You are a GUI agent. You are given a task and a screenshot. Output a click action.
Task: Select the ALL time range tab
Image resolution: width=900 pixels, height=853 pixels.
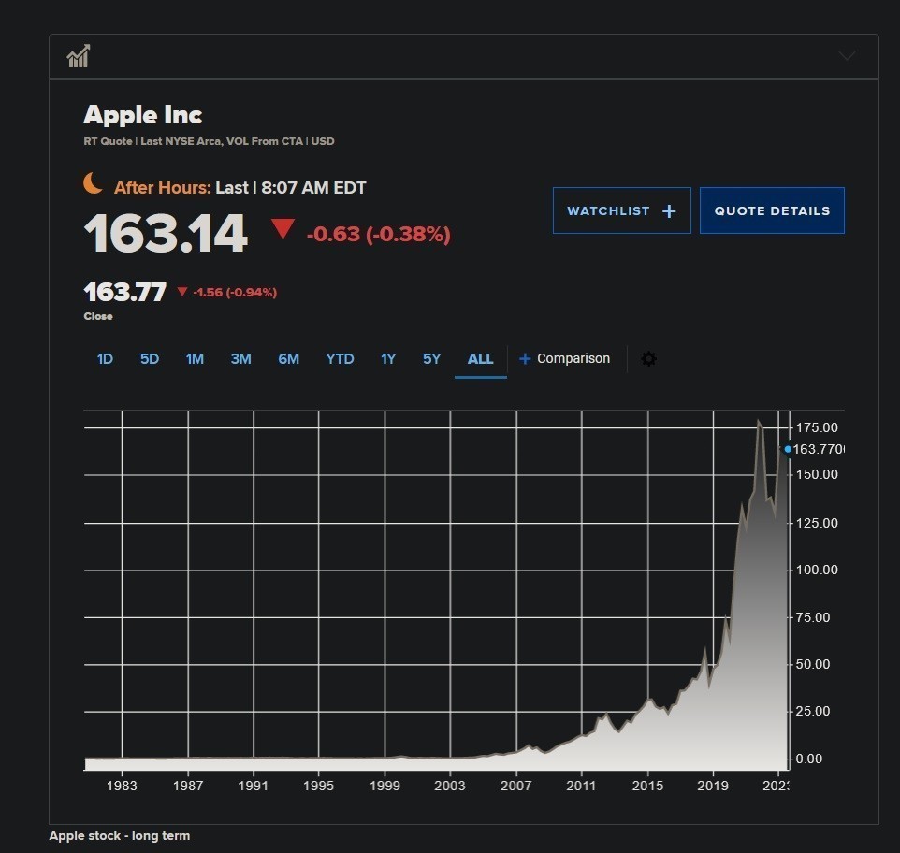pyautogui.click(x=480, y=359)
